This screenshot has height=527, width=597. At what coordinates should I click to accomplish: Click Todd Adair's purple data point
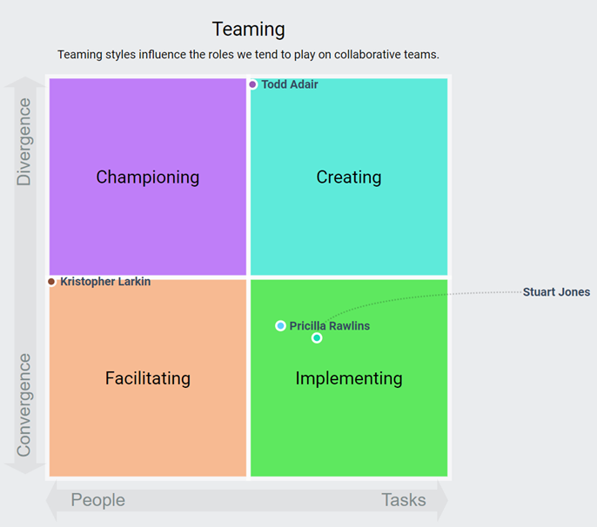pyautogui.click(x=252, y=84)
